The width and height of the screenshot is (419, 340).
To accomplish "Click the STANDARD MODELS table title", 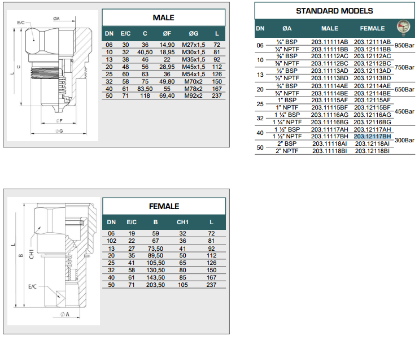I will [334, 11].
